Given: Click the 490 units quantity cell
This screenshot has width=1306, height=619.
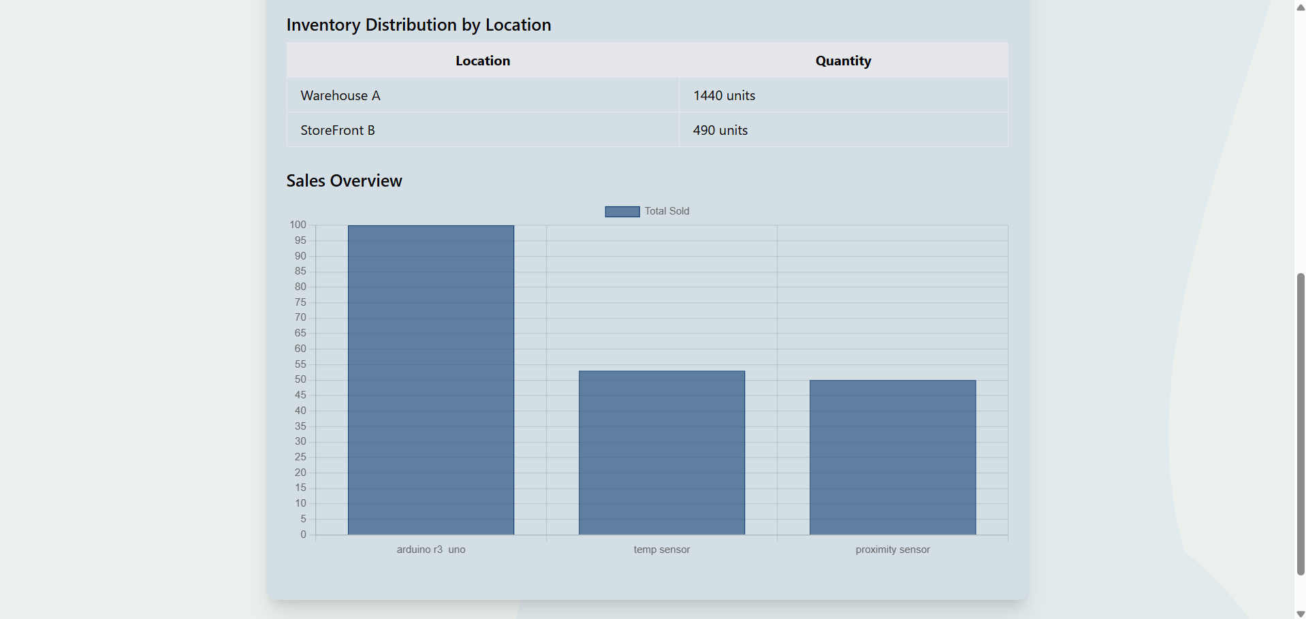Looking at the screenshot, I should 720,130.
